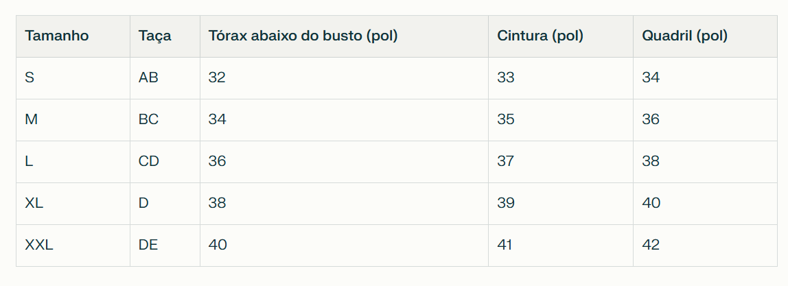This screenshot has width=788, height=286.
Task: Select the CD cup cell
Action: (149, 161)
